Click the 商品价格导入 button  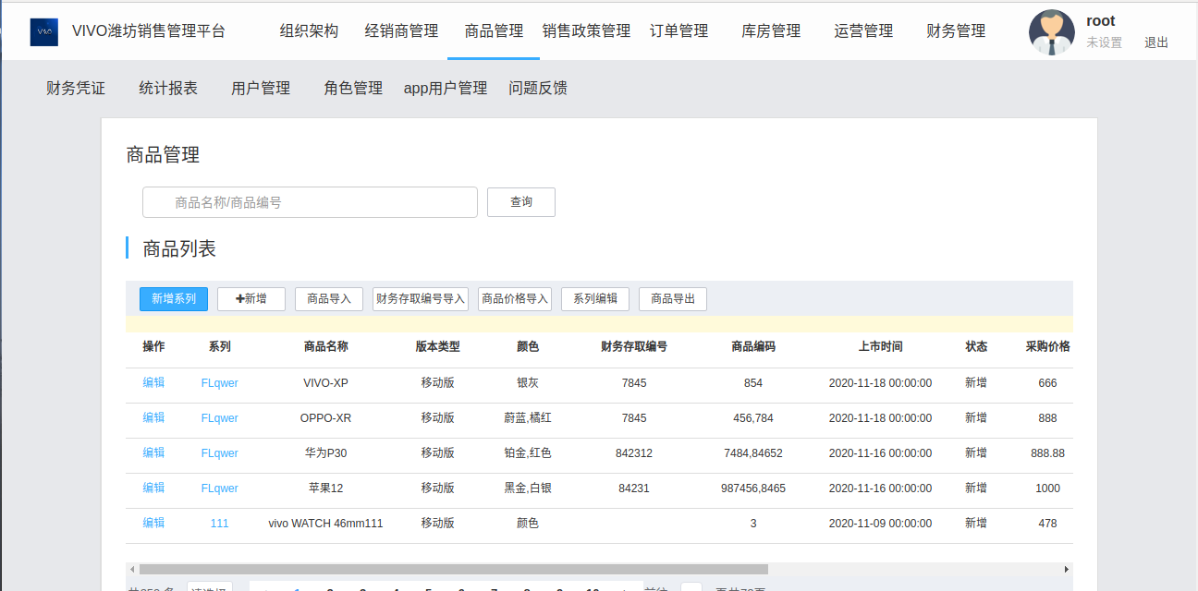(x=515, y=299)
